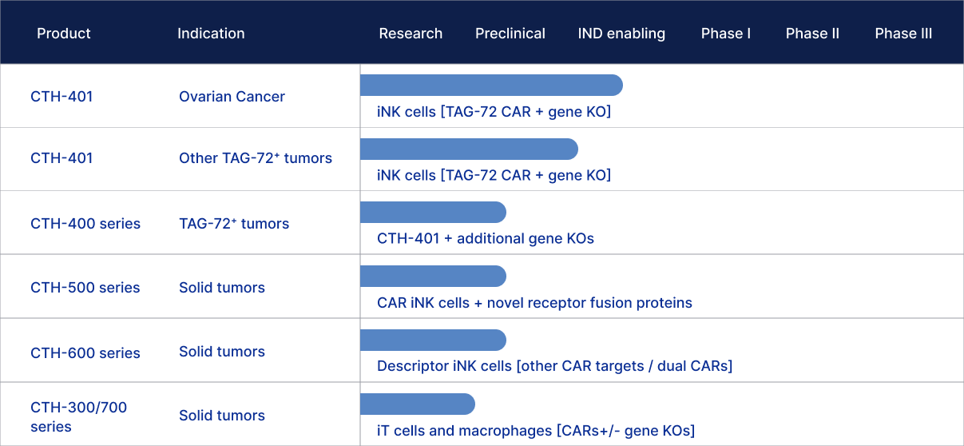Click the CTH-300/700 series progress bar
964x446 pixels.
click(417, 404)
